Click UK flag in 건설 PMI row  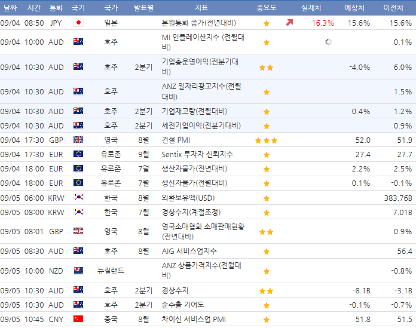click(x=78, y=139)
